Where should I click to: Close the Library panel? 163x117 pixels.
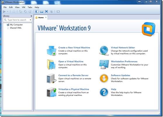click(31, 16)
